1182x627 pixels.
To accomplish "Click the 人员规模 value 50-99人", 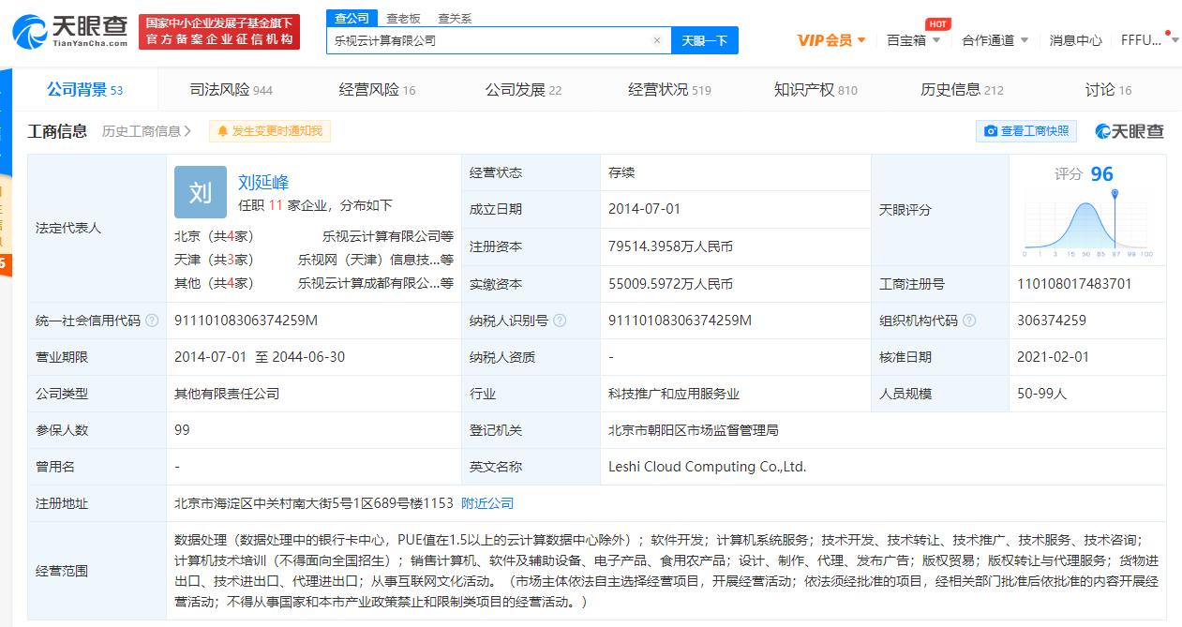I will click(x=1042, y=394).
